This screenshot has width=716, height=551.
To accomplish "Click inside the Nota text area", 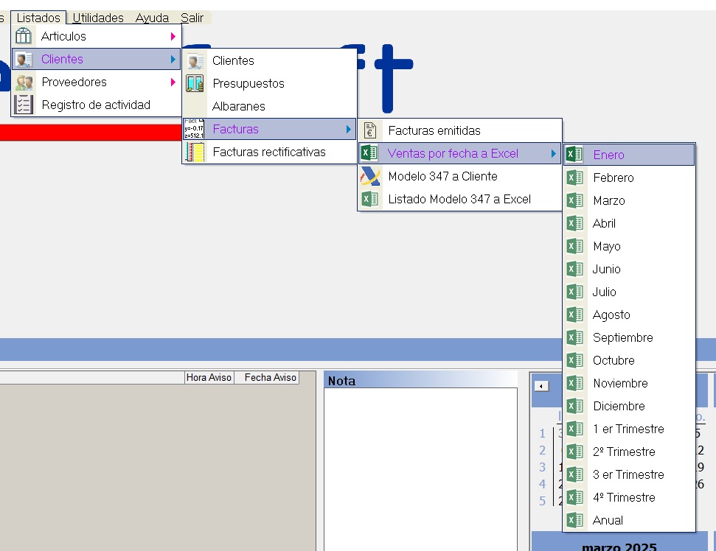I will (420, 464).
